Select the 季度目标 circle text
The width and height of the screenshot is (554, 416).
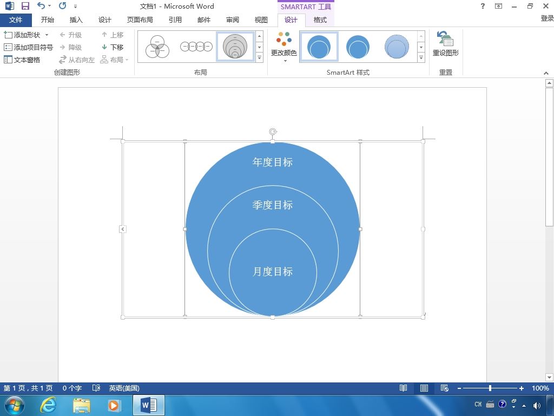point(273,205)
